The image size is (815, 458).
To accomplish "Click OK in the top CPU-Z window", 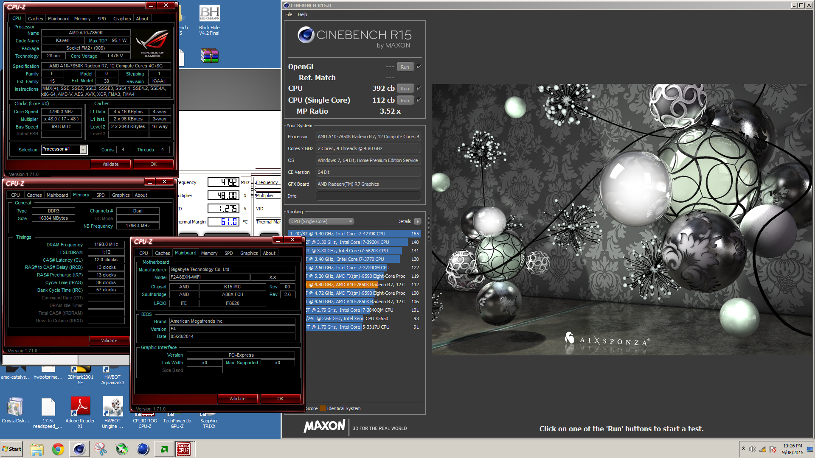I will pos(153,164).
